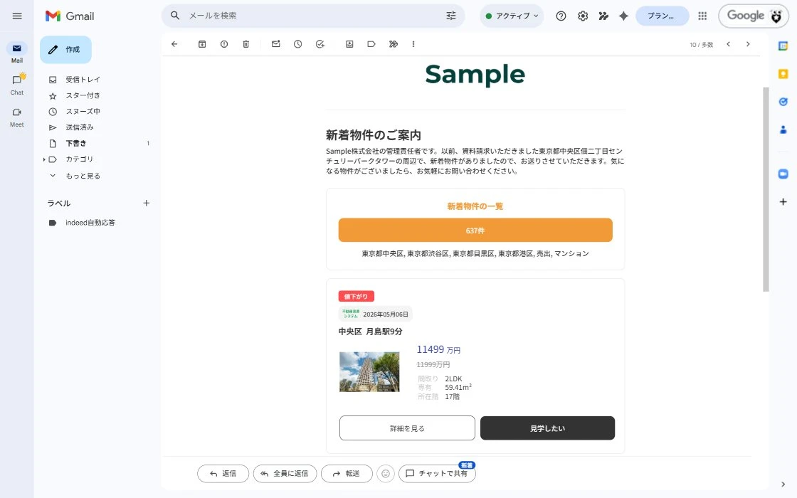Screen dimensions: 797x498
Task: Click the orange 637件 listings button
Action: 475,231
